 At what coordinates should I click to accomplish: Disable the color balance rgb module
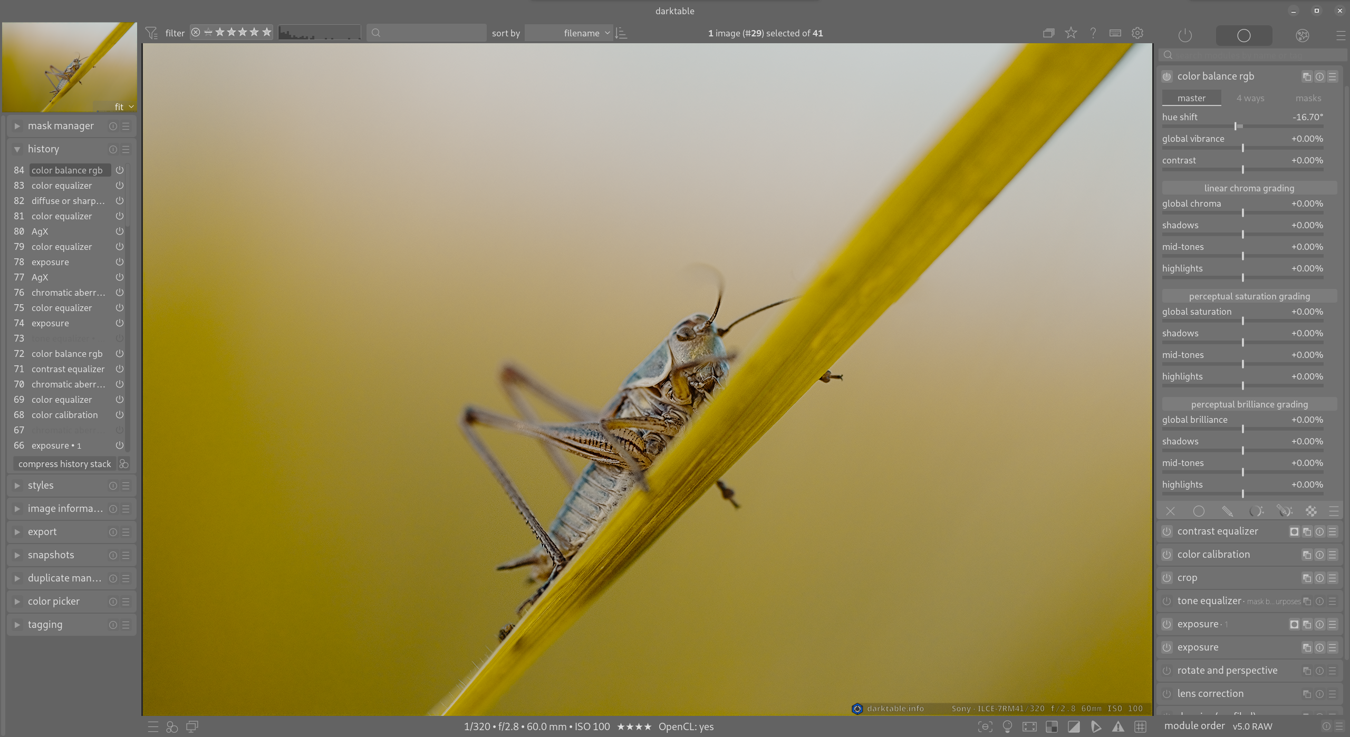tap(1167, 76)
